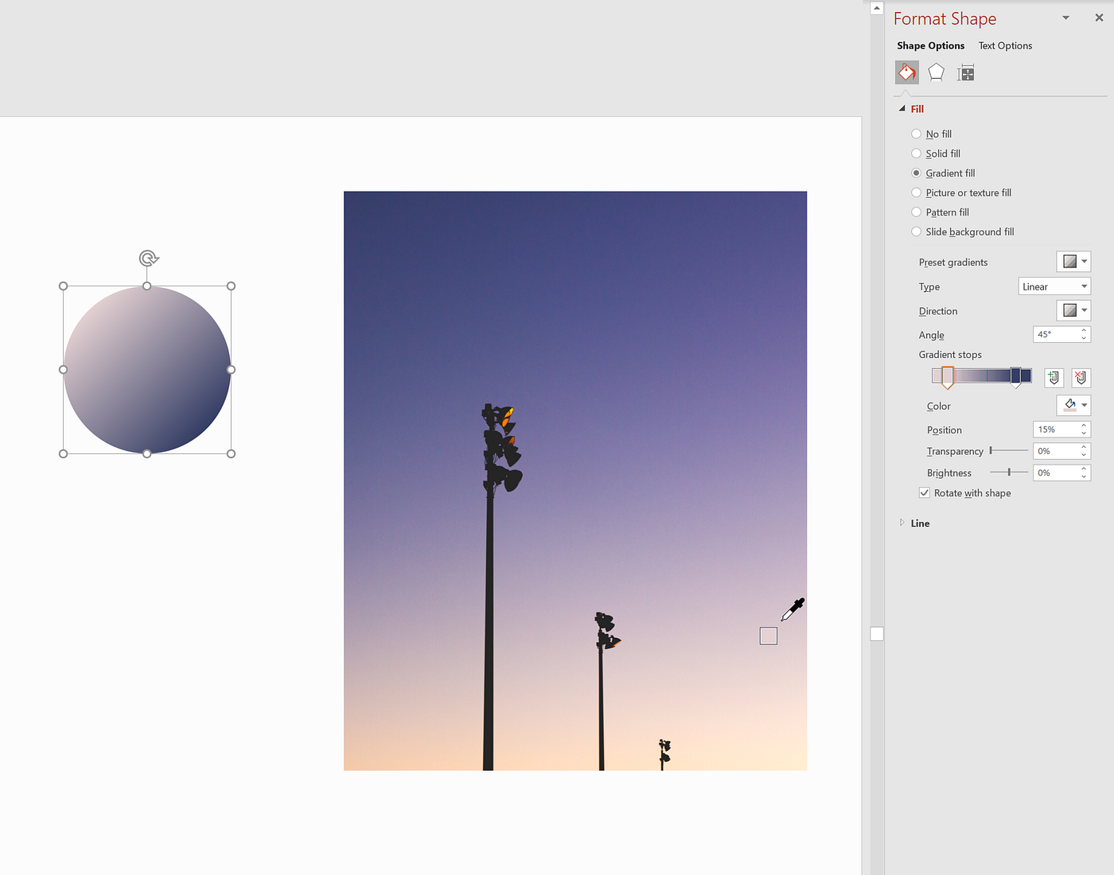Open the gradient Type dropdown
The image size is (1114, 875).
pyautogui.click(x=1054, y=286)
